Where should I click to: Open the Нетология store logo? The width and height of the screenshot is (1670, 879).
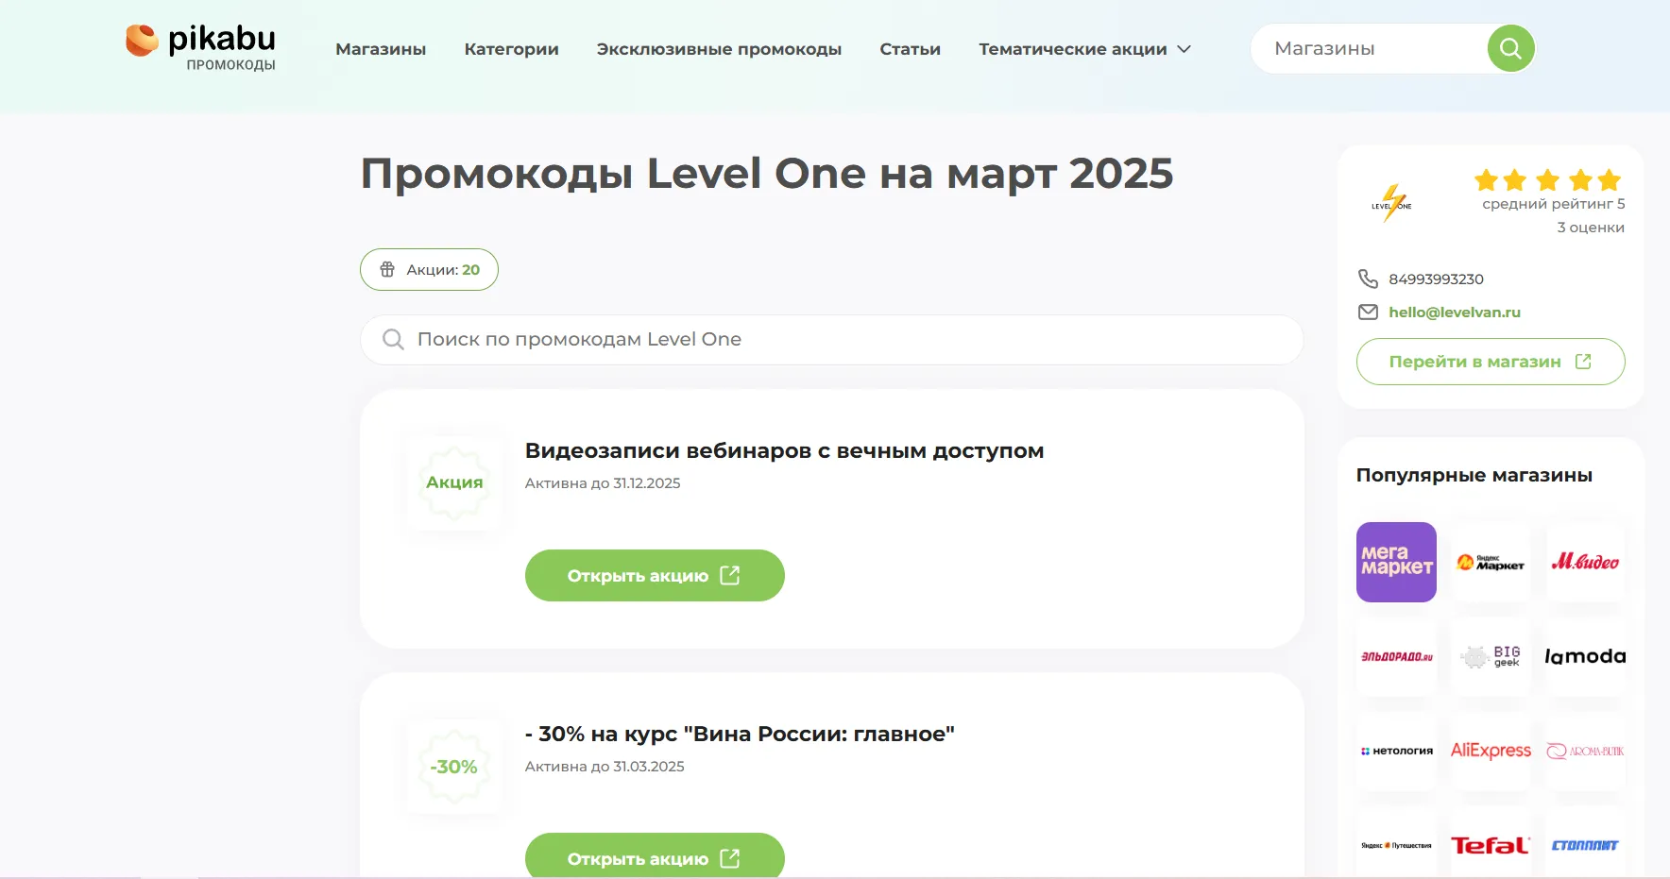pos(1396,751)
